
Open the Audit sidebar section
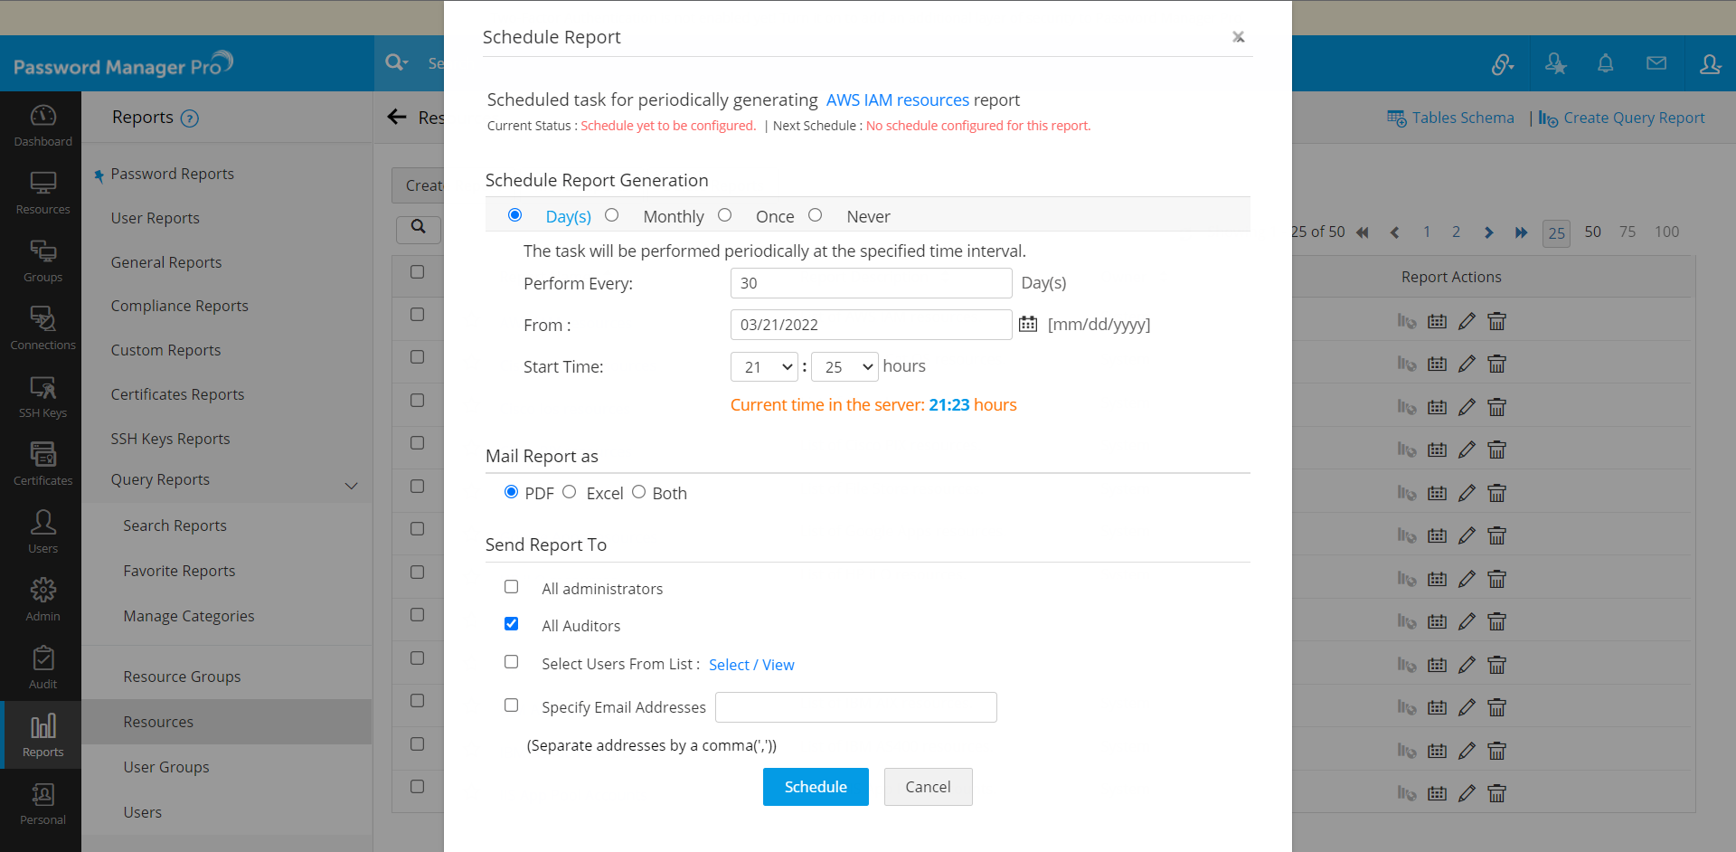[x=42, y=667]
